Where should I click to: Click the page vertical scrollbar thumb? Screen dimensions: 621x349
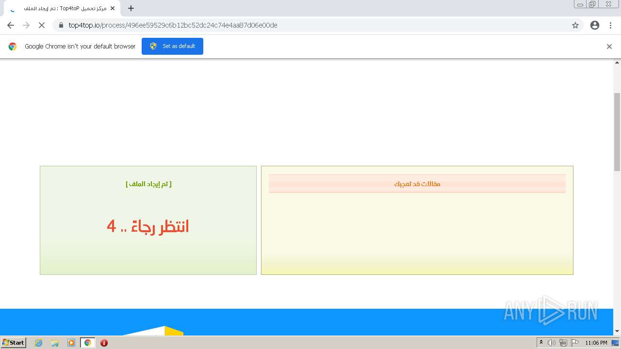click(617, 132)
